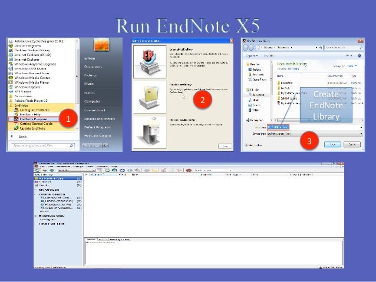This screenshot has height=282, width=376.
Task: Open Windows Update from program list
Action: tap(27, 87)
